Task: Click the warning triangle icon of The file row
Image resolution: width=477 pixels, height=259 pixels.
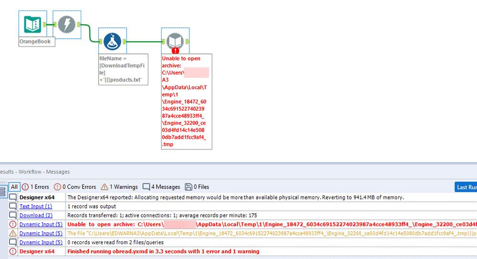Action: [13, 233]
